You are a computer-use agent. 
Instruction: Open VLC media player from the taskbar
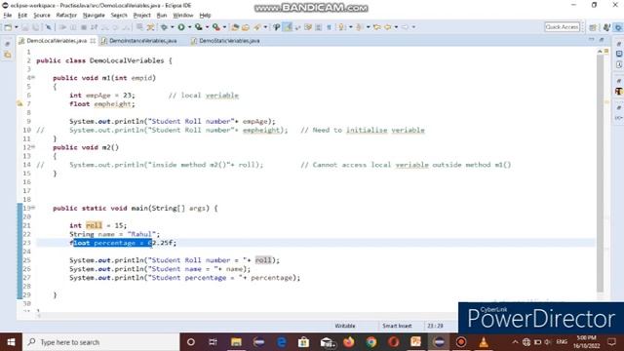(484, 342)
